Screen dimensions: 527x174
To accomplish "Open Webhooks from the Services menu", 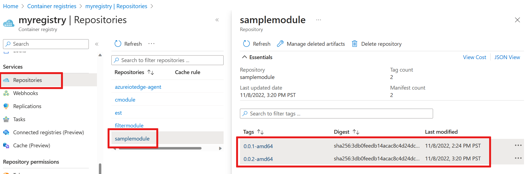I will point(26,93).
